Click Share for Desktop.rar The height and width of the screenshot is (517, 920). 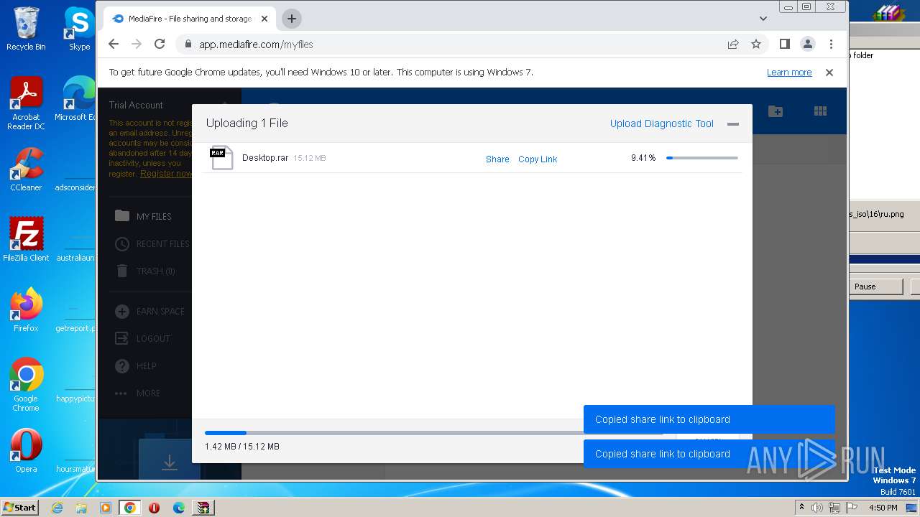(x=497, y=159)
